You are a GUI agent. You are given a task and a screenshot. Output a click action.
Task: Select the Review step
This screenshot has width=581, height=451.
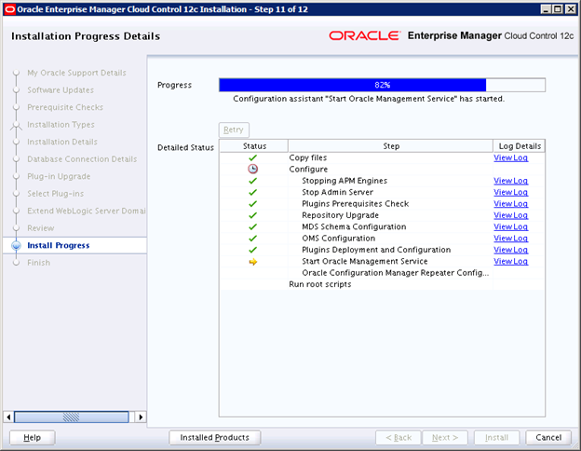point(41,228)
